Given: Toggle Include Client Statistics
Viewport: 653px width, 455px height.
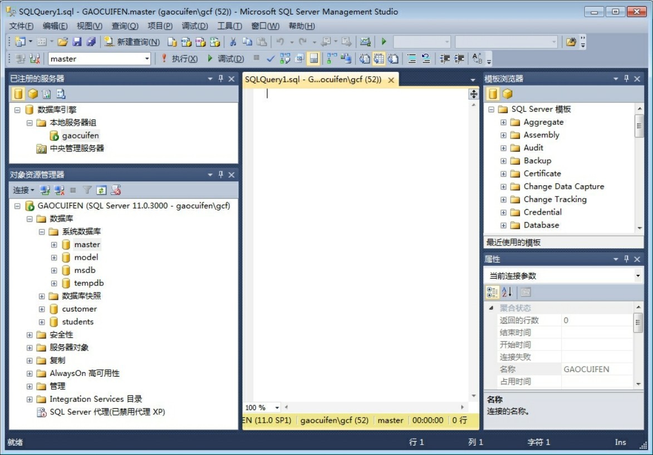Looking at the screenshot, I should tap(346, 59).
